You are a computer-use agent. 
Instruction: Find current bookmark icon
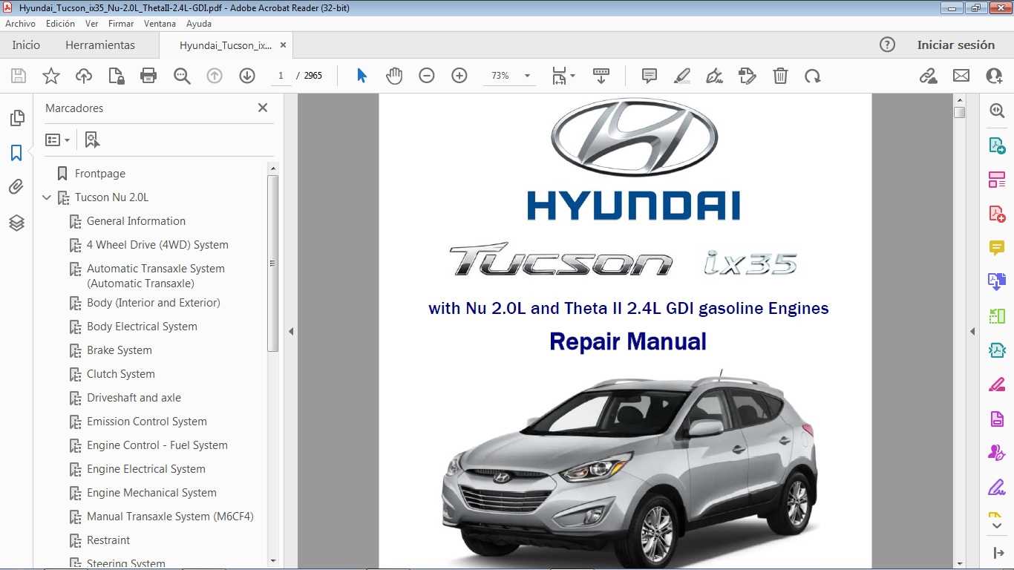click(92, 140)
